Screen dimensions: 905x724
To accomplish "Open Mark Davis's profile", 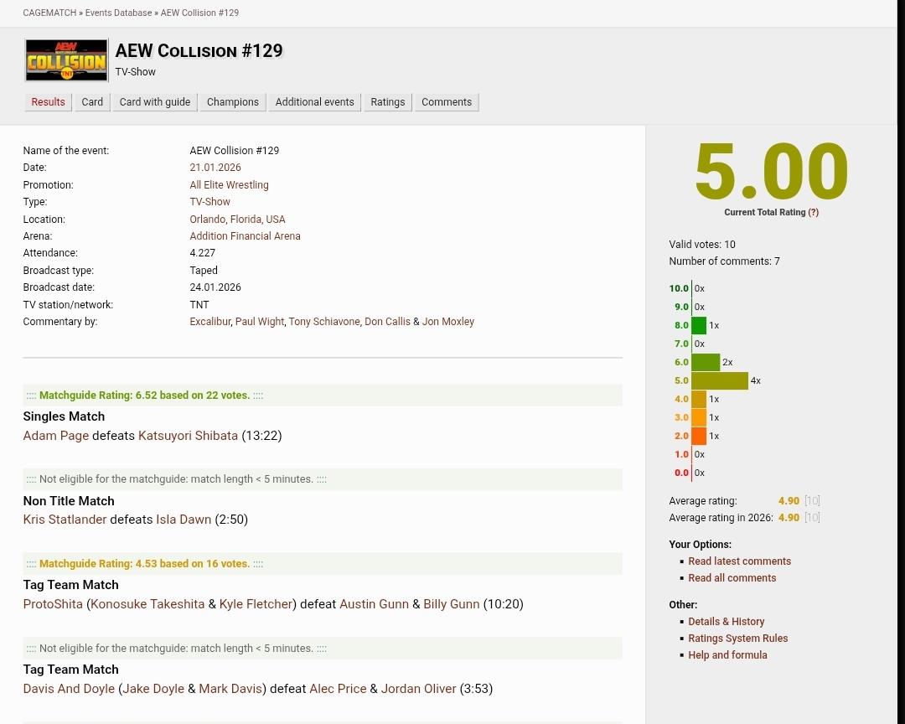I will pos(231,689).
